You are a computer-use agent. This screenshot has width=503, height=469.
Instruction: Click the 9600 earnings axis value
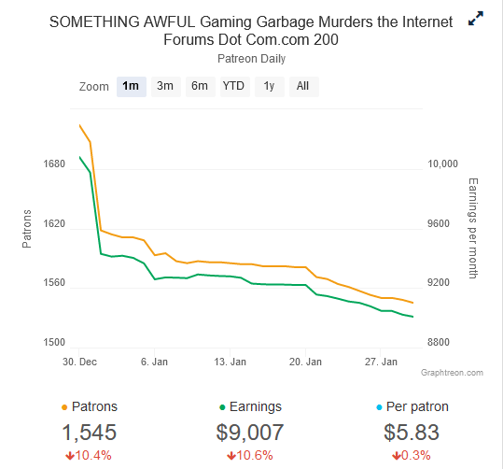click(439, 223)
